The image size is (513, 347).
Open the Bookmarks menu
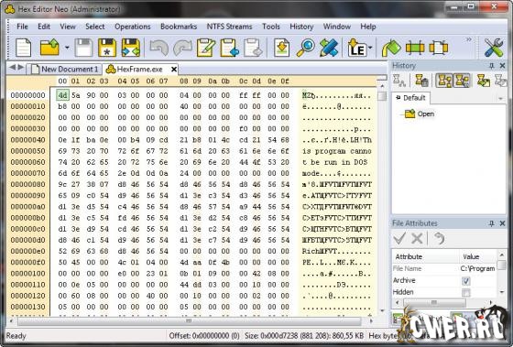coord(179,27)
